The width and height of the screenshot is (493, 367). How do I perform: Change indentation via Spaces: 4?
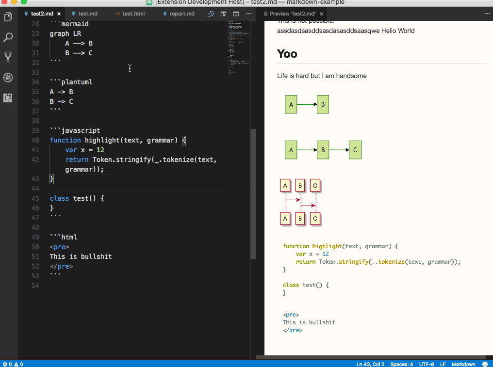[401, 364]
